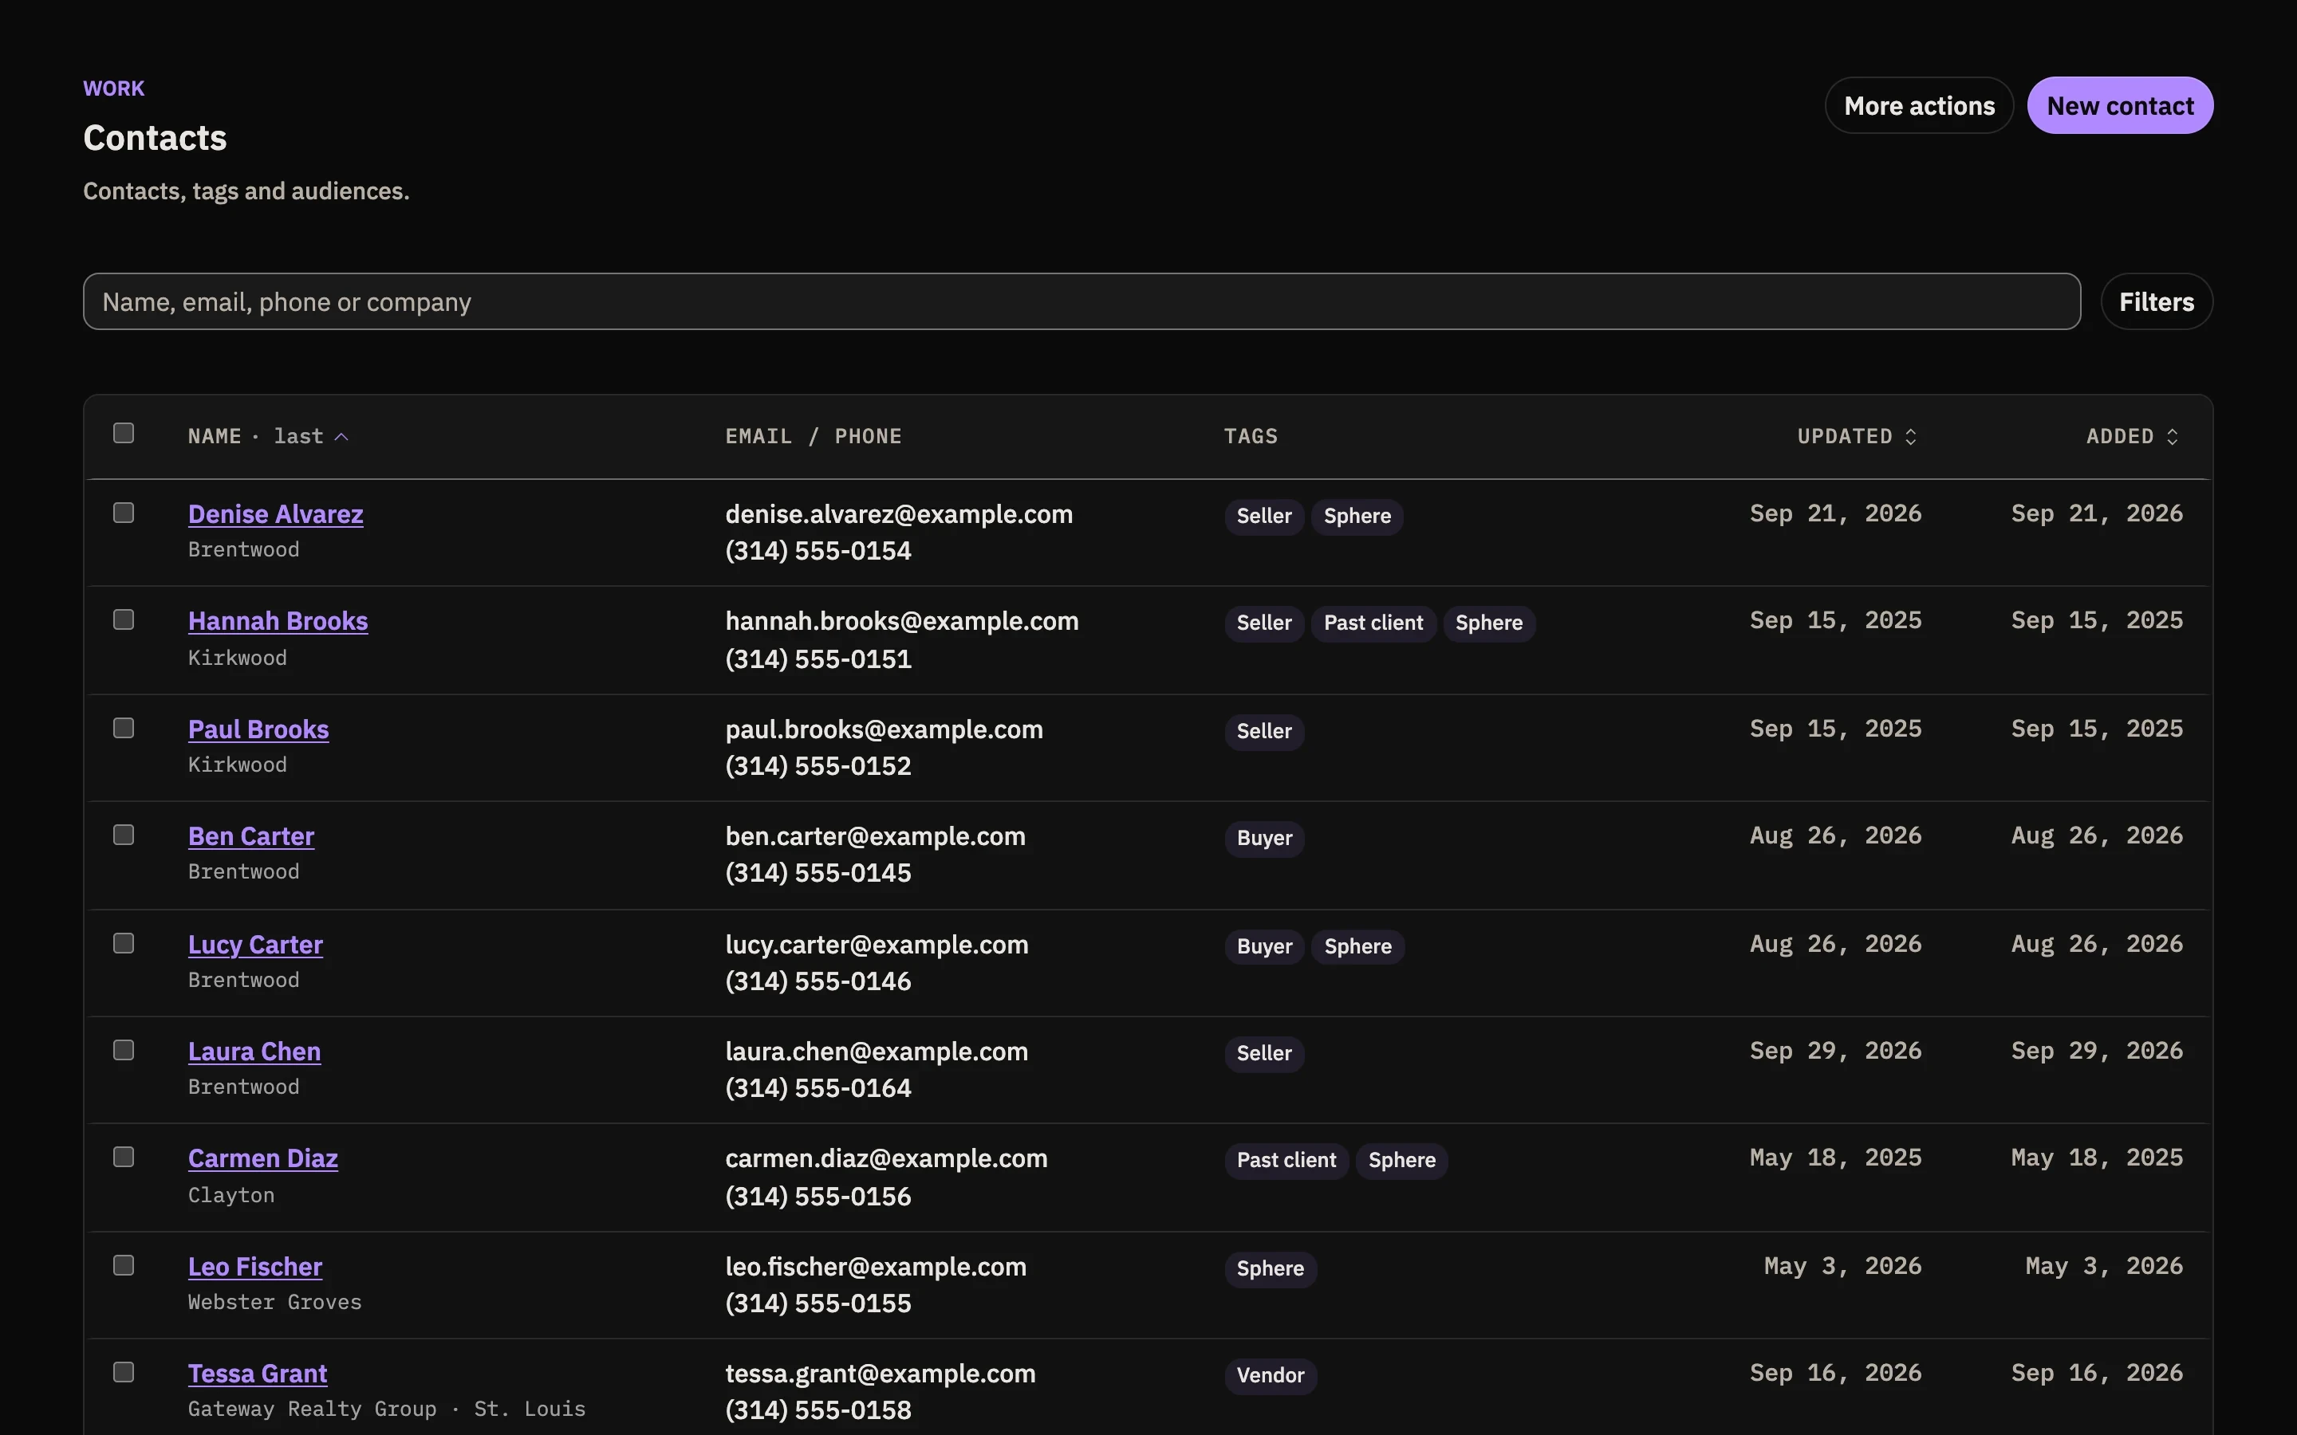Screen dimensions: 2297x1435
Task: Open Denise Alvarez contact link
Action: click(275, 514)
